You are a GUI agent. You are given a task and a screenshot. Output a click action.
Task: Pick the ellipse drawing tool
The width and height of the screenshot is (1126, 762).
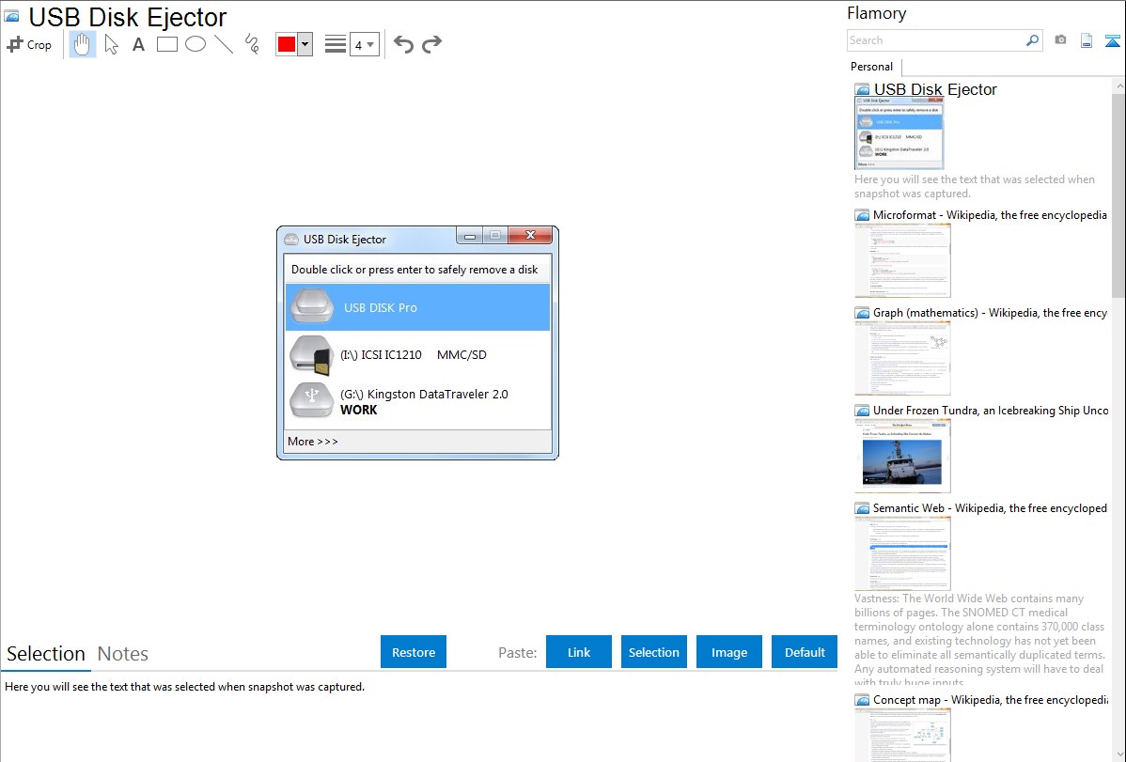coord(195,44)
